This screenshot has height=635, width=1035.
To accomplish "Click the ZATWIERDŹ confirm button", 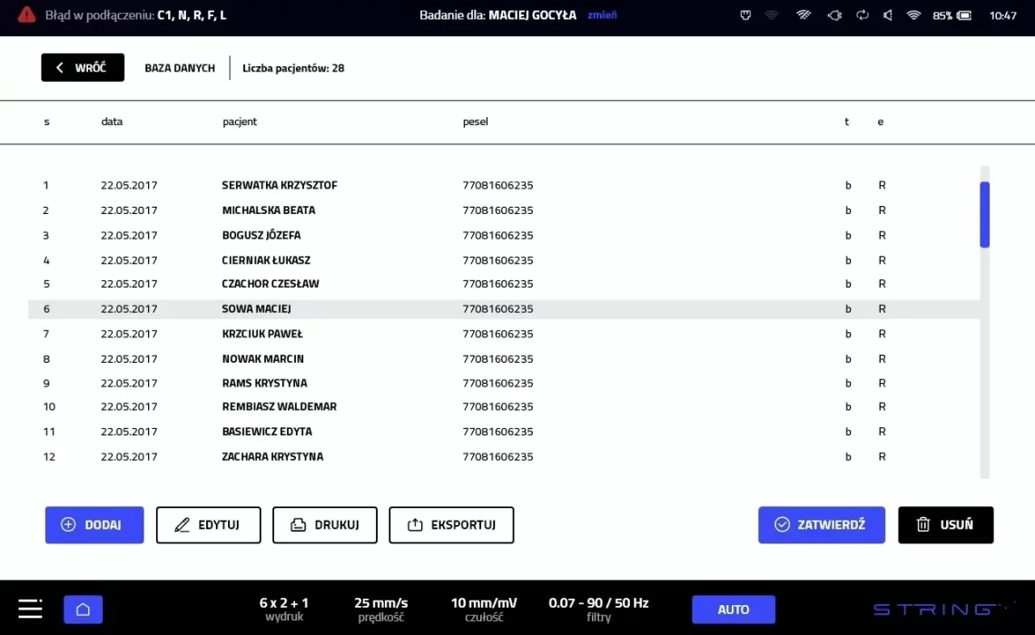I will (x=821, y=524).
